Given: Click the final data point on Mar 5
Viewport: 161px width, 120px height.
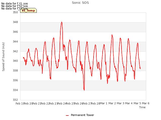Looking at the screenshot, I should pyautogui.click(x=140, y=69).
